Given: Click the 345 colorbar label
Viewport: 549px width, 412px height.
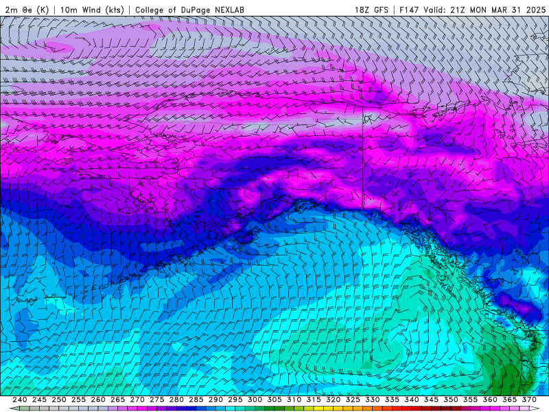Looking at the screenshot, I should pos(432,400).
